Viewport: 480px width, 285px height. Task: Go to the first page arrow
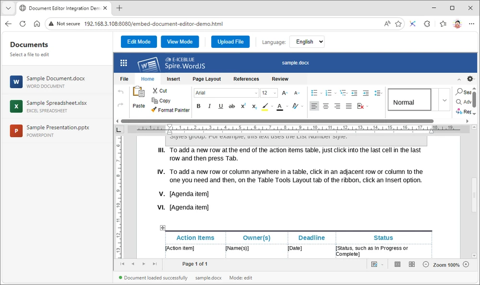(122, 264)
